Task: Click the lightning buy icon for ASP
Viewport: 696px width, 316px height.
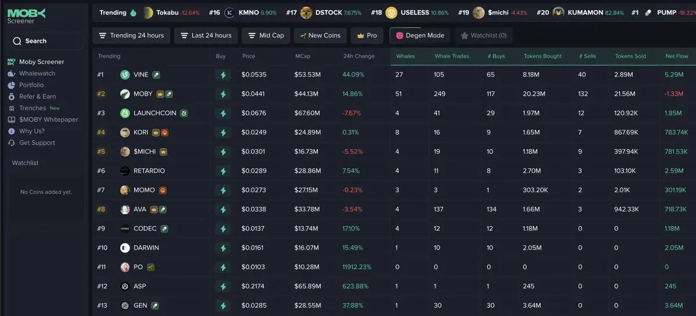Action: click(x=223, y=286)
